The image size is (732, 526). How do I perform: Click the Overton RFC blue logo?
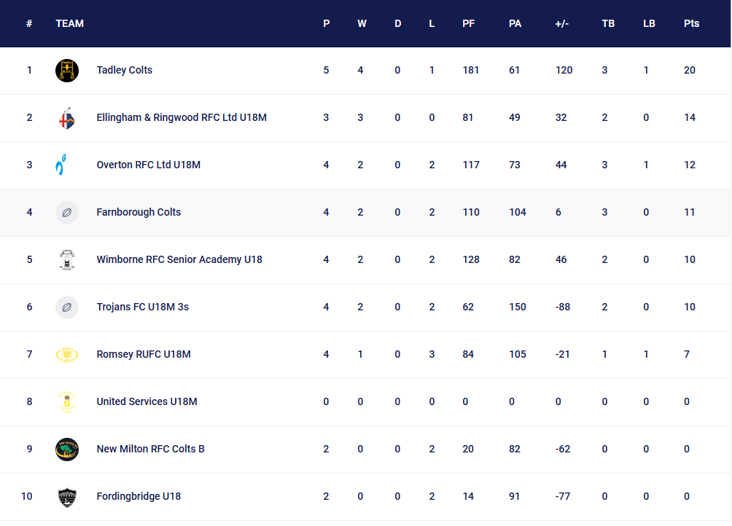(x=61, y=165)
